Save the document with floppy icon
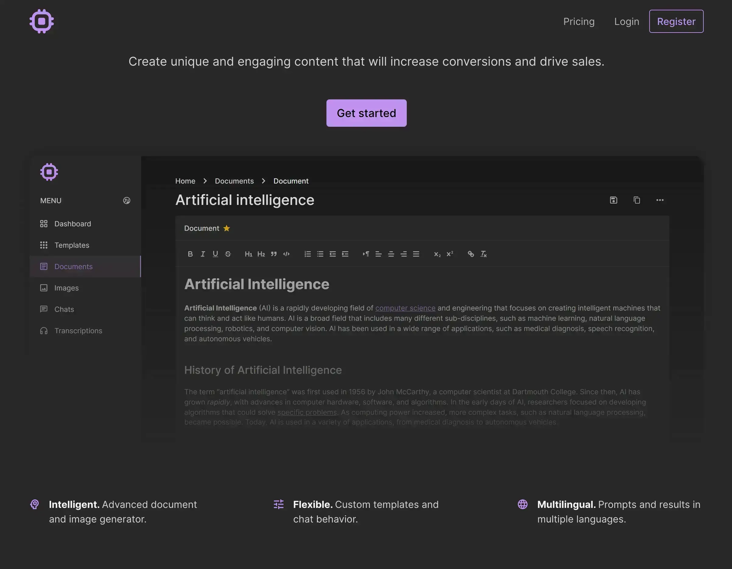732x569 pixels. pyautogui.click(x=613, y=200)
